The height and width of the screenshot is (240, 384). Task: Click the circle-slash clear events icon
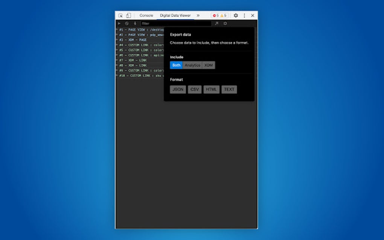pos(127,23)
